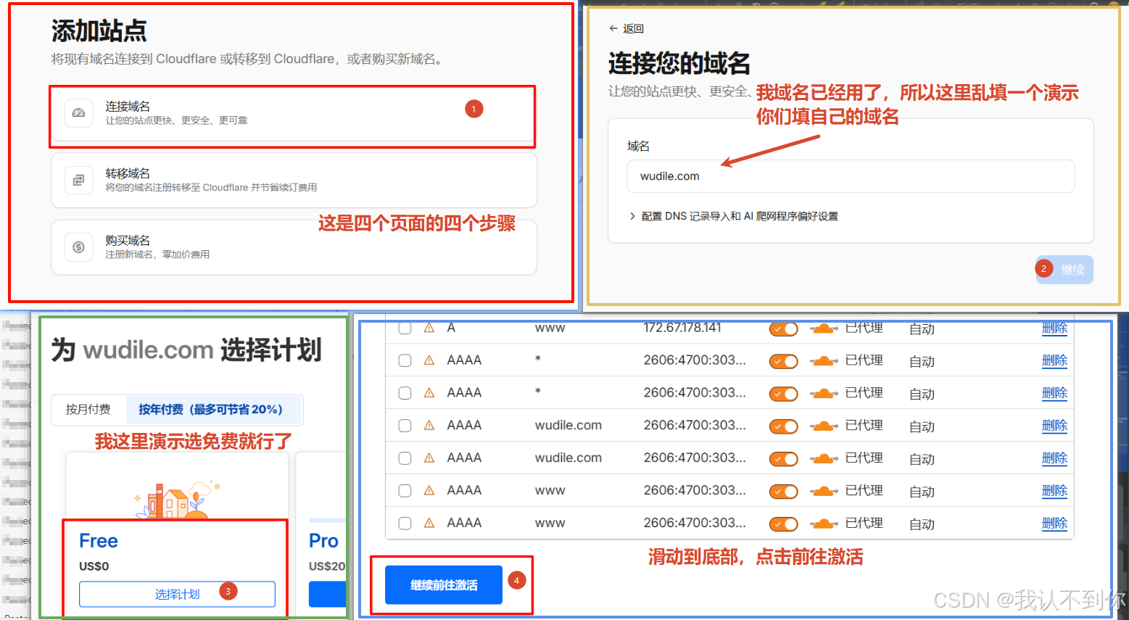Tick the checkbox for upper AAAA wudile.com record
The width and height of the screenshot is (1129, 620).
tap(405, 426)
